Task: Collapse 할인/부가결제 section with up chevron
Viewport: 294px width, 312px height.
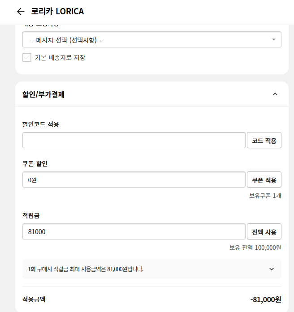Action: pyautogui.click(x=275, y=94)
